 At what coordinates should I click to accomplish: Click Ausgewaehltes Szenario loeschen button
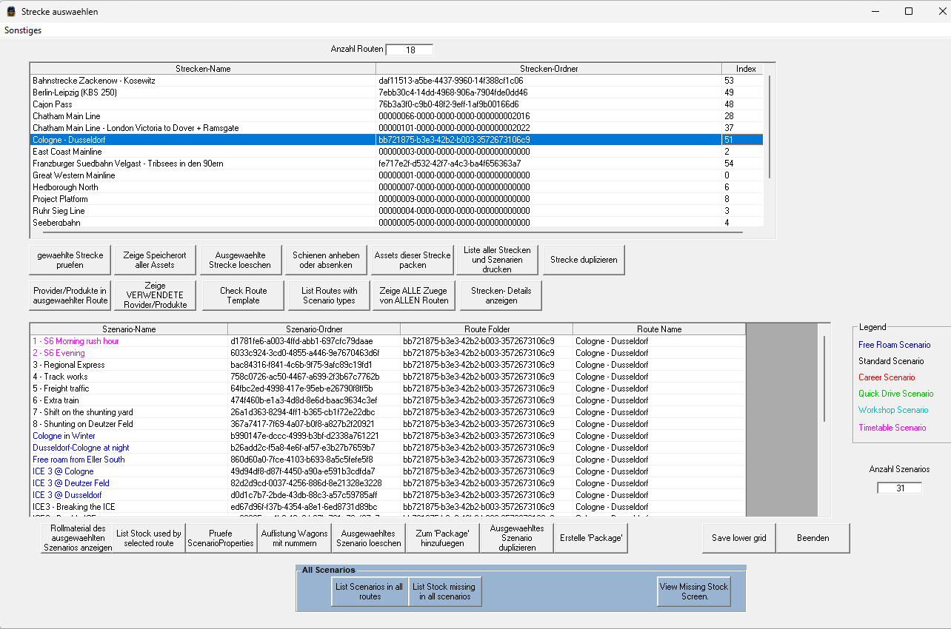click(x=369, y=538)
